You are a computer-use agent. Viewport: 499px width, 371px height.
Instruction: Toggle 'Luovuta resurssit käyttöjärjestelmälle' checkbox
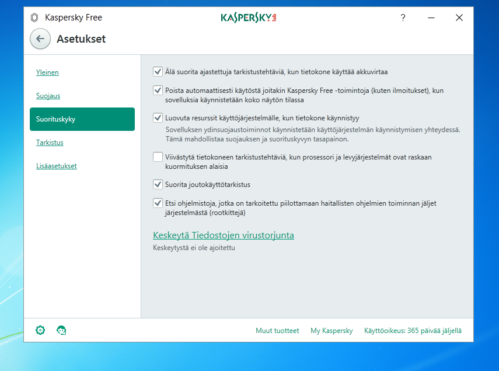158,118
